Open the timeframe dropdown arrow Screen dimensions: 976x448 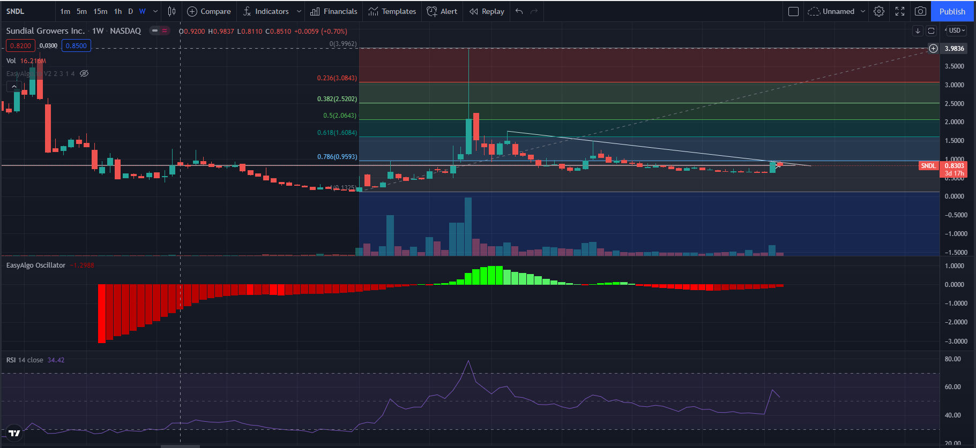(x=155, y=11)
